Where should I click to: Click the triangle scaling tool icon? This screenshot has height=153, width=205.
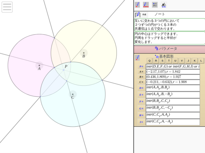tap(164, 5)
